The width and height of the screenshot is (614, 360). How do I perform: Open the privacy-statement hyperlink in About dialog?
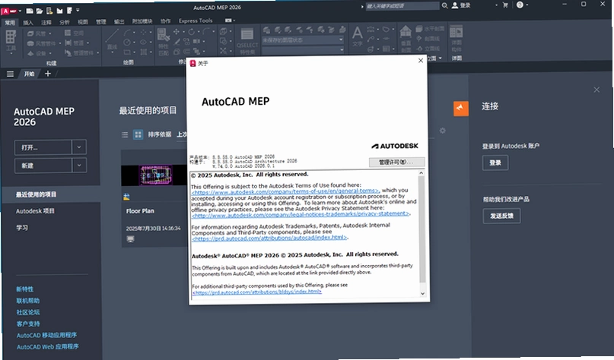coord(301,215)
